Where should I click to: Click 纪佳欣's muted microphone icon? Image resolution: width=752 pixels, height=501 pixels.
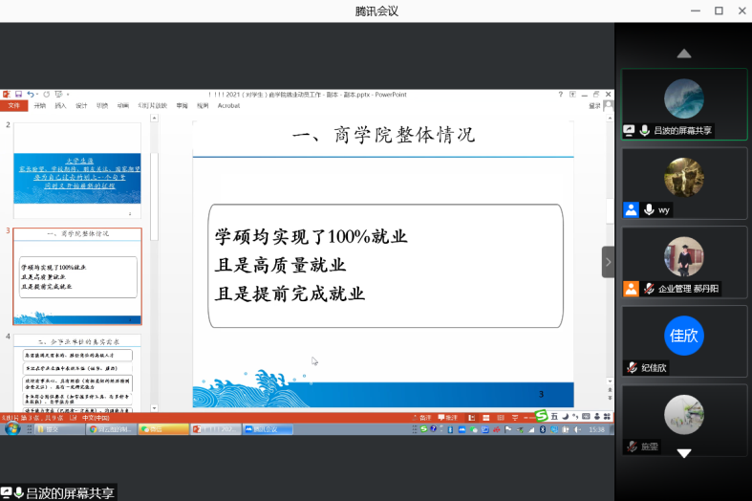point(632,367)
